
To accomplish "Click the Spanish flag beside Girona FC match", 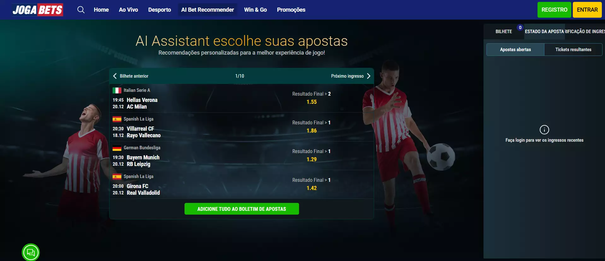I will [117, 177].
